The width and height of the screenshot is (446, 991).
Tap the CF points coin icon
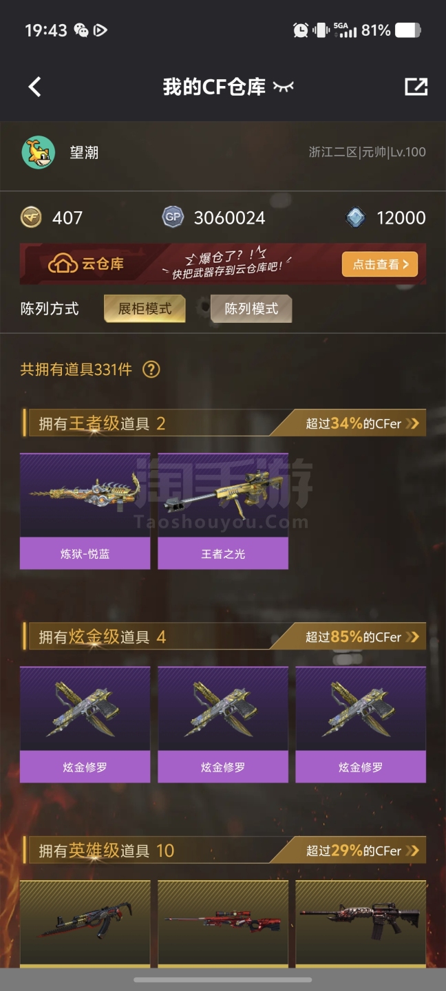tap(31, 217)
